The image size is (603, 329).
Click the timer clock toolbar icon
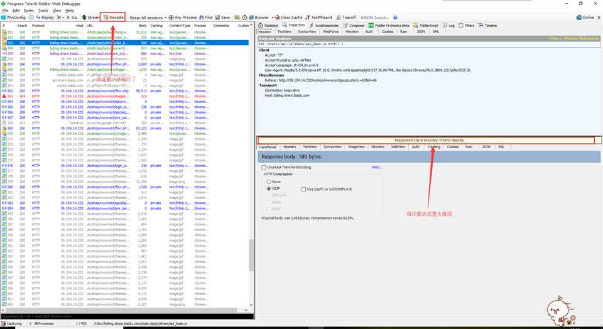(x=244, y=18)
